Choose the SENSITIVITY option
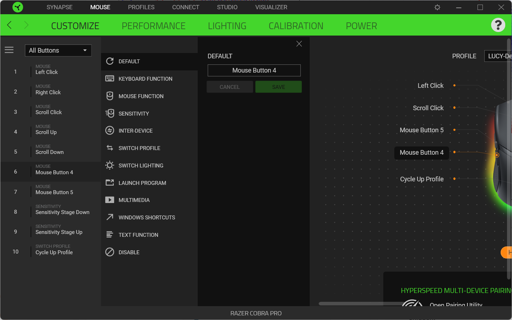 149,113
